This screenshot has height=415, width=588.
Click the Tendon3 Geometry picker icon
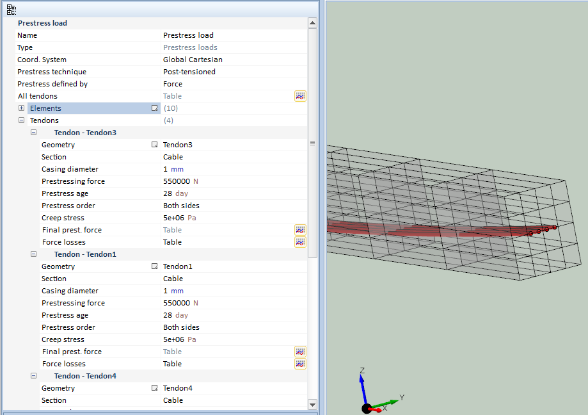154,145
